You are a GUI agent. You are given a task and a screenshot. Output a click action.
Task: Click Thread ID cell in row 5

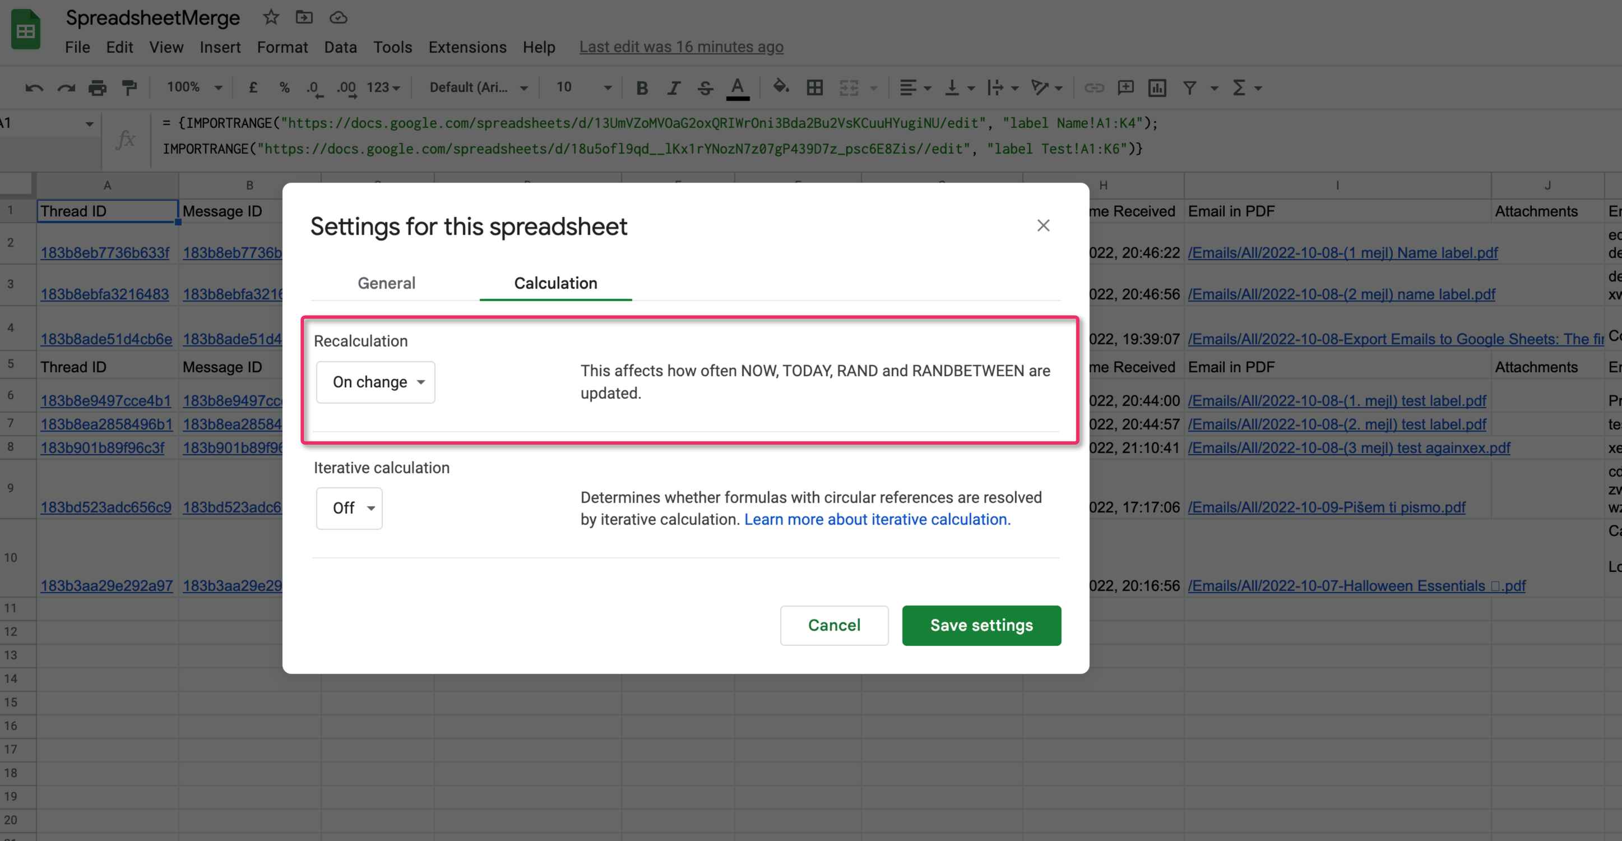[107, 367]
